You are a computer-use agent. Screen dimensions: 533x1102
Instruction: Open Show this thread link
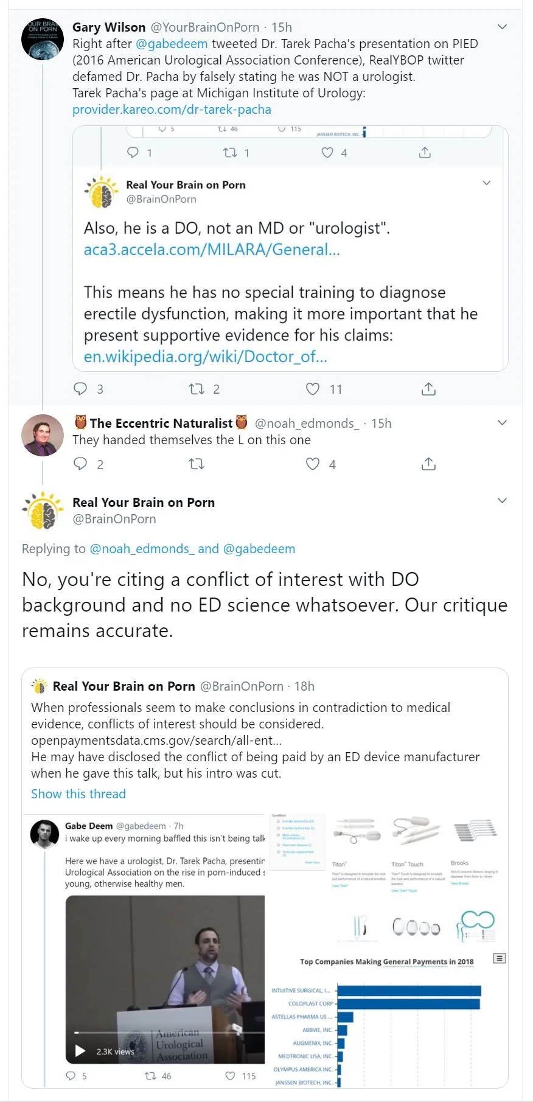coord(78,794)
